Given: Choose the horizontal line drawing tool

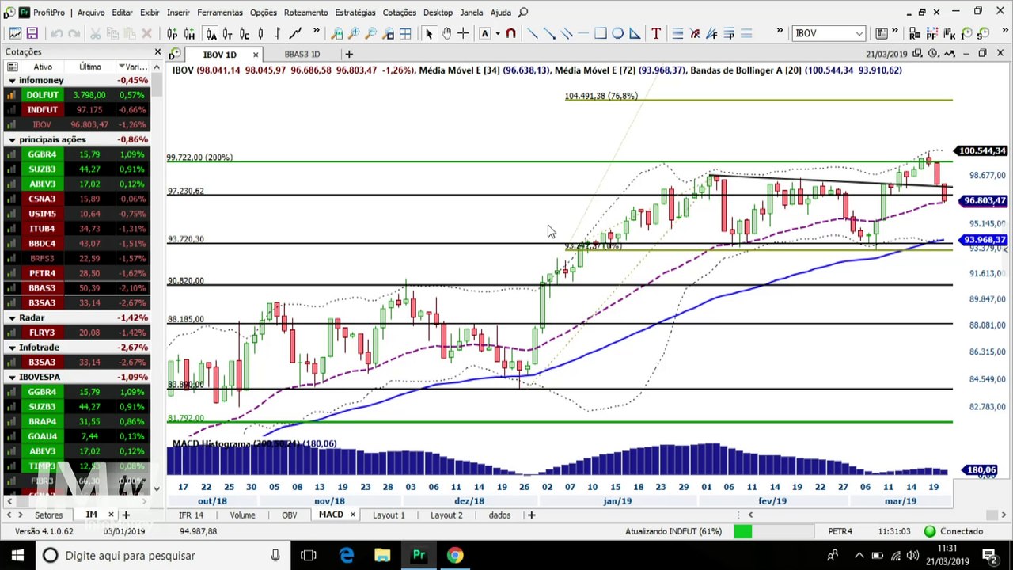Looking at the screenshot, I should [x=583, y=33].
